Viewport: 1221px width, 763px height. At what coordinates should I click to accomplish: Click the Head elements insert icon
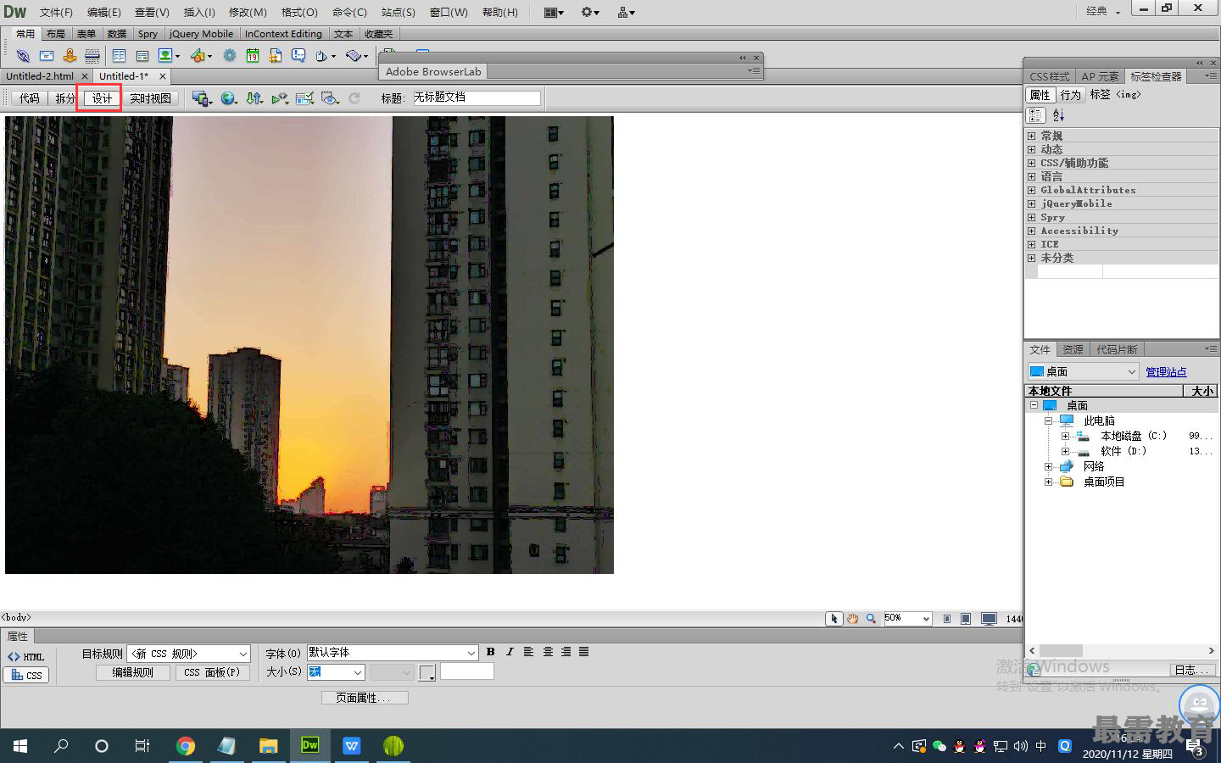click(x=326, y=56)
